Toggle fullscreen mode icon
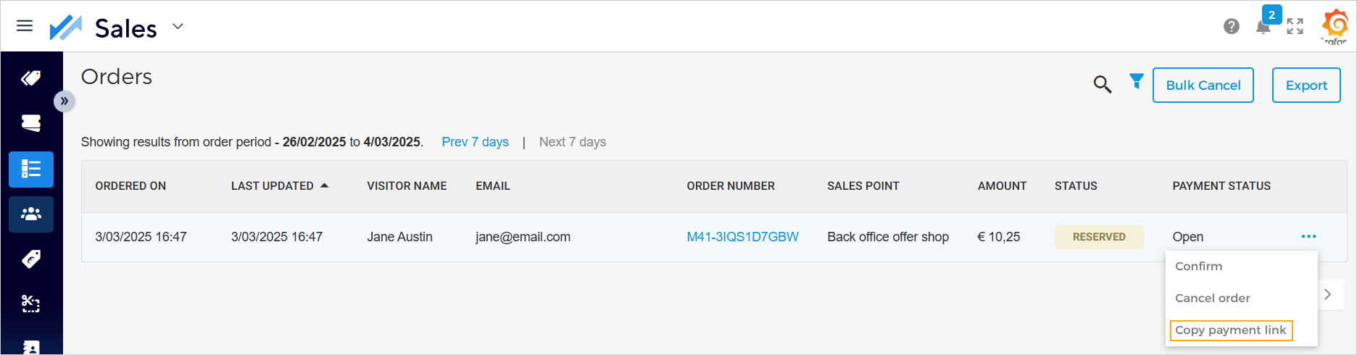Viewport: 1357px width, 355px height. (1295, 27)
